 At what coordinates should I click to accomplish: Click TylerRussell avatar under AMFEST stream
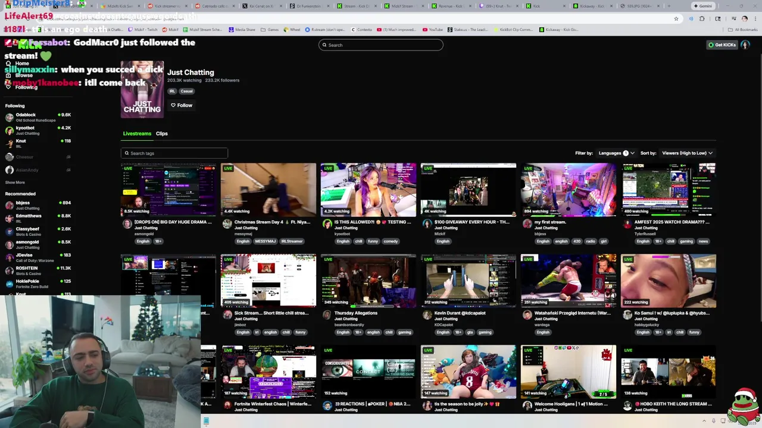[627, 224]
